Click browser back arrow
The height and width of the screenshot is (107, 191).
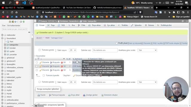tap(3, 12)
